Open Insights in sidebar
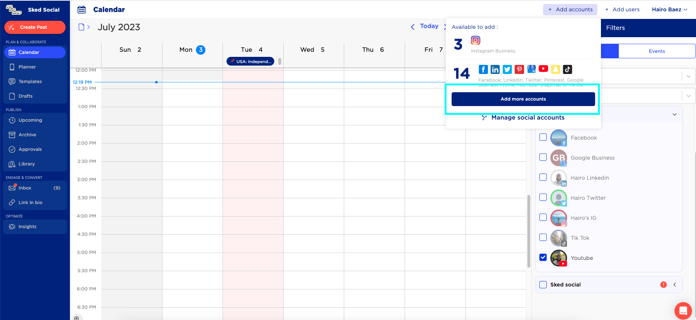Image resolution: width=696 pixels, height=320 pixels. (35, 227)
